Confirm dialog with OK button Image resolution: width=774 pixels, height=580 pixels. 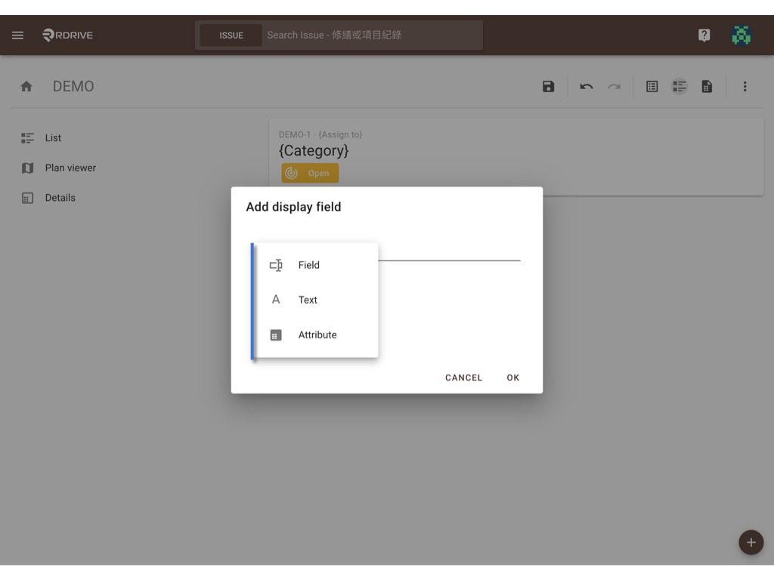coord(513,378)
